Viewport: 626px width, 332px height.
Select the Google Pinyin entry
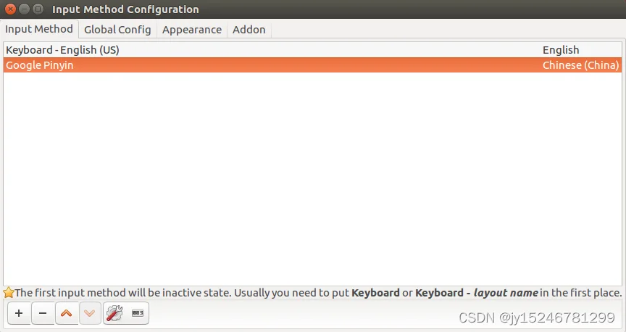[x=312, y=65]
